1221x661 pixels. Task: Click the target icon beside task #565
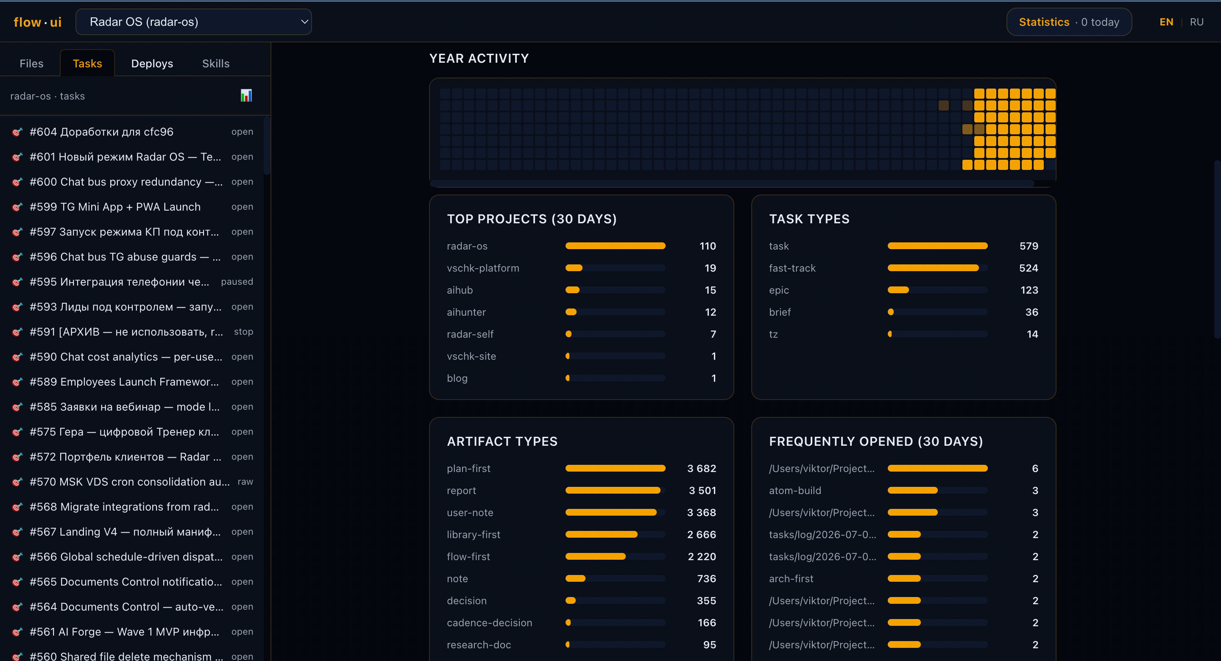click(17, 582)
